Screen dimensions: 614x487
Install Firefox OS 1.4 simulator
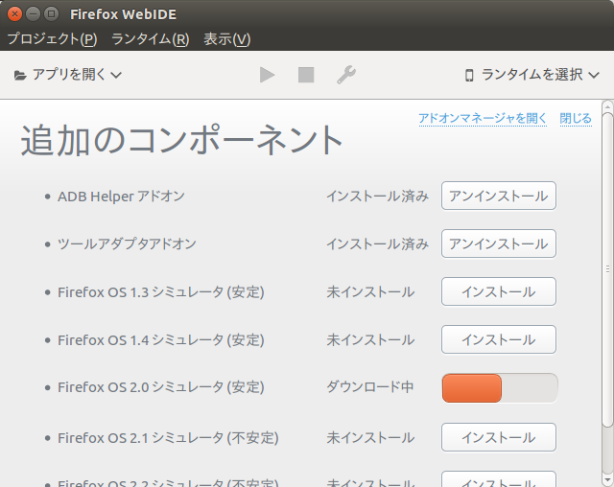pos(499,339)
